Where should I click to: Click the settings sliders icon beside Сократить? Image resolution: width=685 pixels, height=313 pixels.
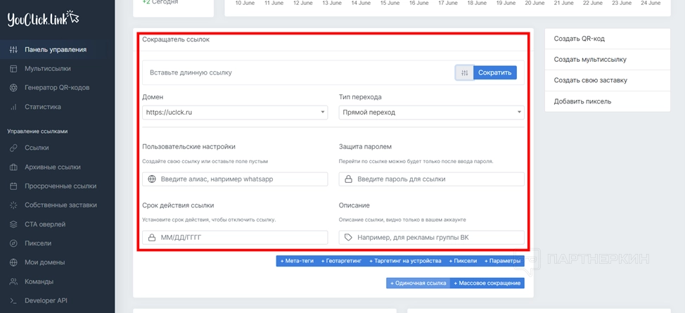click(x=464, y=72)
